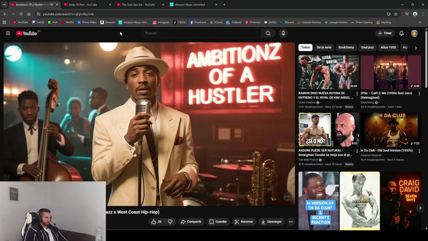Like the video with 38 likes

coord(156,222)
